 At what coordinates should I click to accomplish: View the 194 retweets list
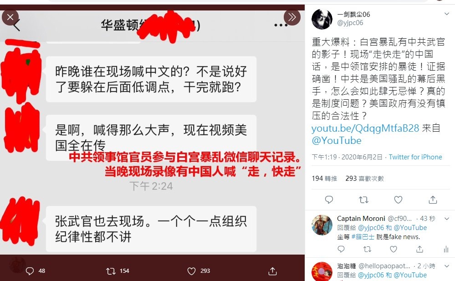tap(324, 179)
